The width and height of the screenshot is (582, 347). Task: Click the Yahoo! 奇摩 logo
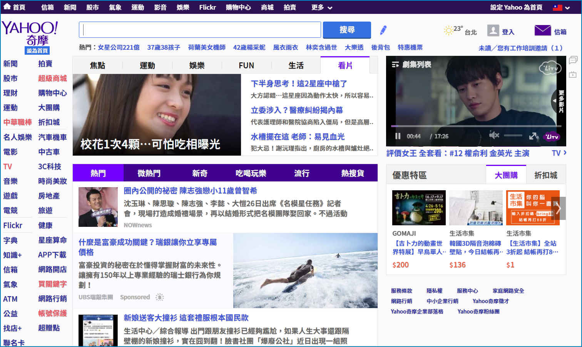(x=30, y=33)
